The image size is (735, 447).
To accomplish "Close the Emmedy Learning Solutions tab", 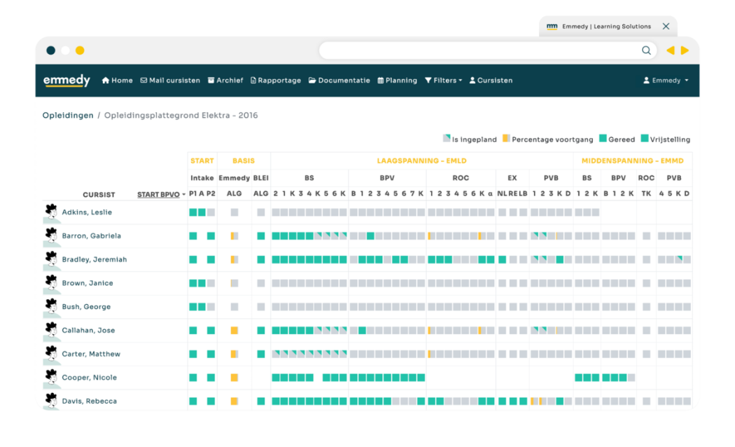I will click(x=666, y=27).
